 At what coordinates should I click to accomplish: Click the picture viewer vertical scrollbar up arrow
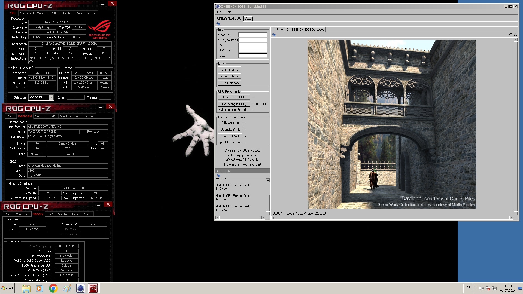pyautogui.click(x=516, y=40)
